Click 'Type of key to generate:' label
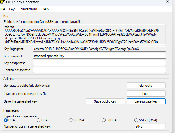 click(x=21, y=116)
